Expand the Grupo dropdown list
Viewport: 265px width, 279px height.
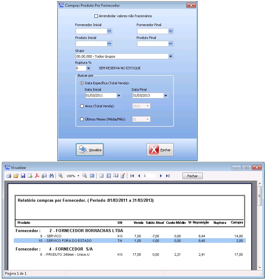click(x=171, y=56)
